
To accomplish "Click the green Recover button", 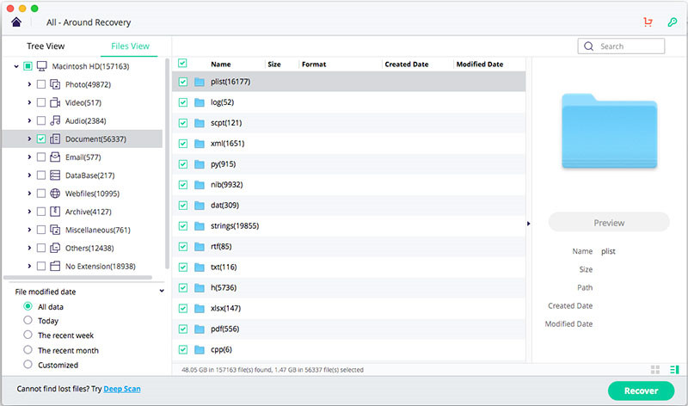I will point(641,391).
